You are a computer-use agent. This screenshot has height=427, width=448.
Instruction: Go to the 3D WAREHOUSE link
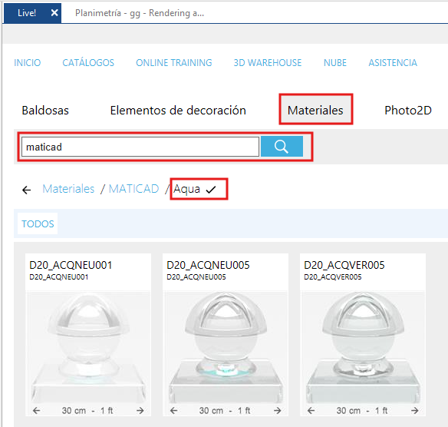click(x=268, y=63)
